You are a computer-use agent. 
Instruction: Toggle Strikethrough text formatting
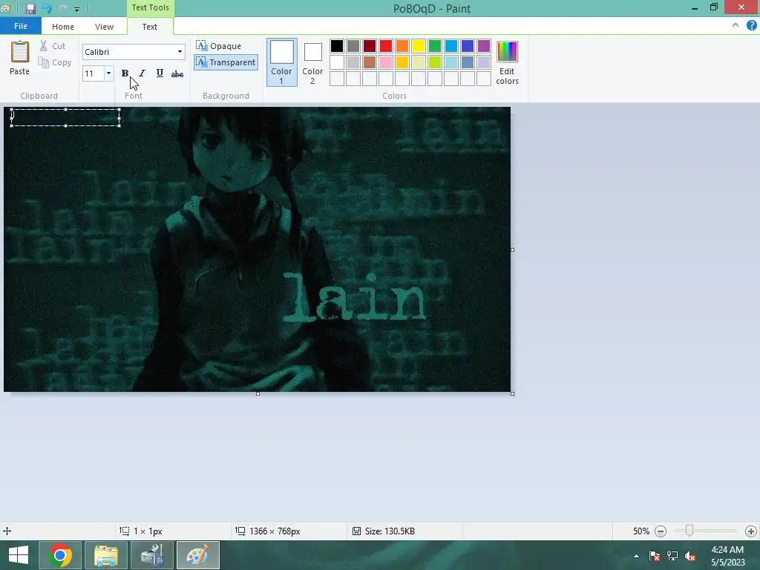tap(177, 73)
